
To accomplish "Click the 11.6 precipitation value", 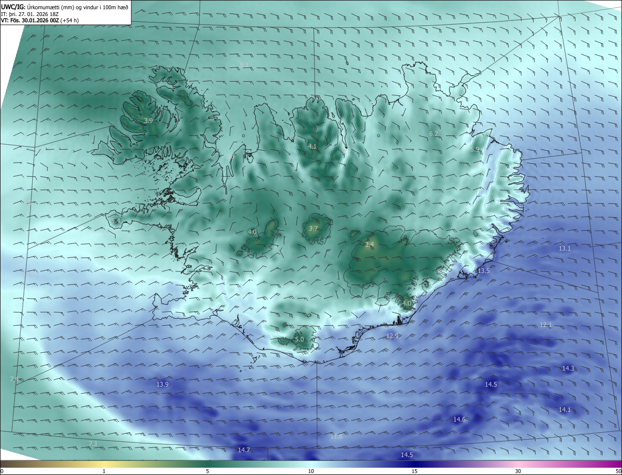I will pos(336,437).
